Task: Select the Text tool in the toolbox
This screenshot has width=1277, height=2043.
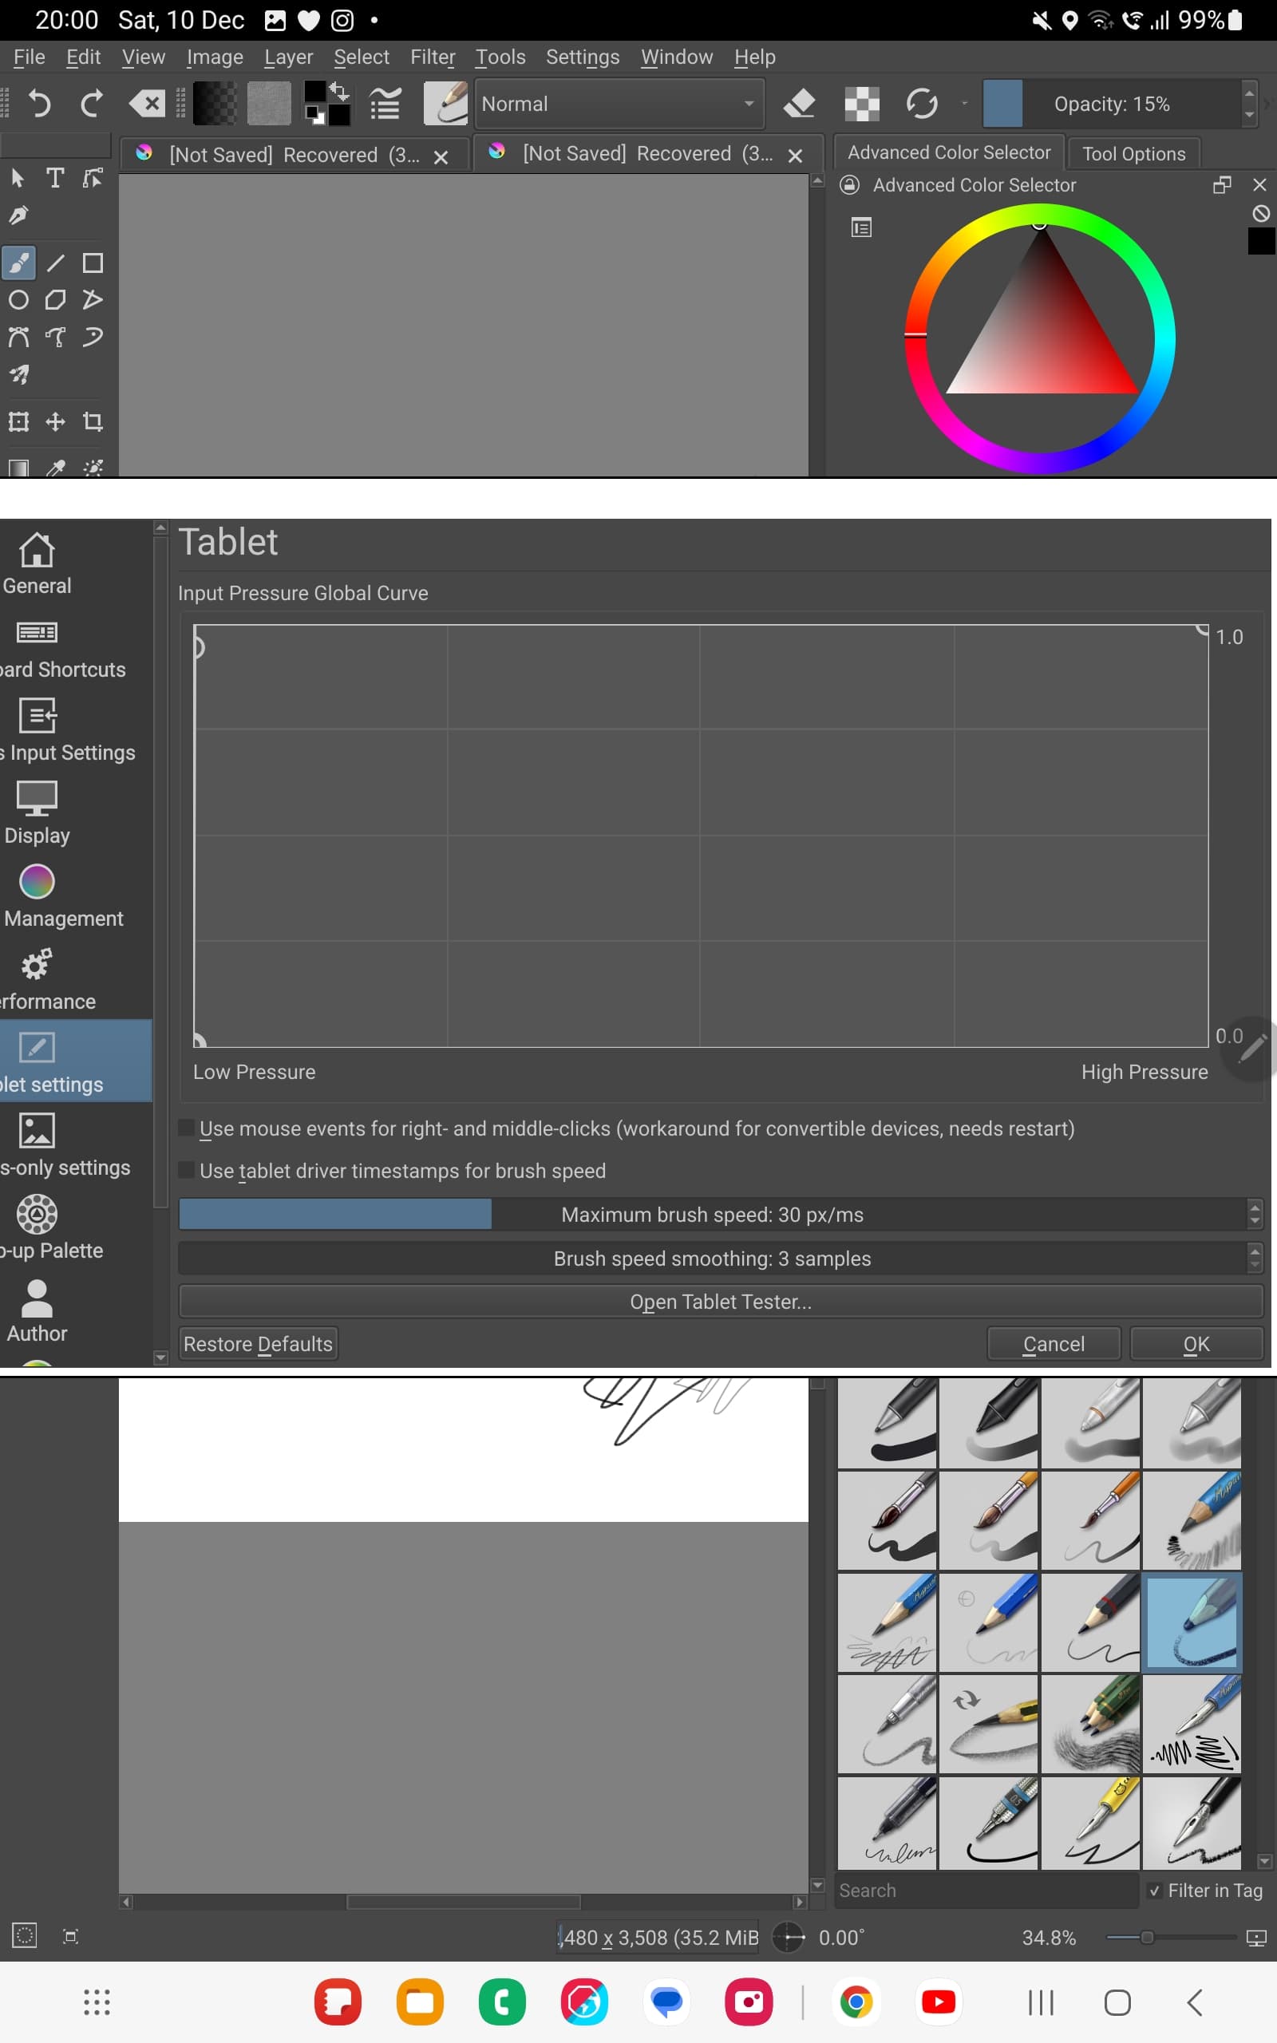Action: (55, 177)
